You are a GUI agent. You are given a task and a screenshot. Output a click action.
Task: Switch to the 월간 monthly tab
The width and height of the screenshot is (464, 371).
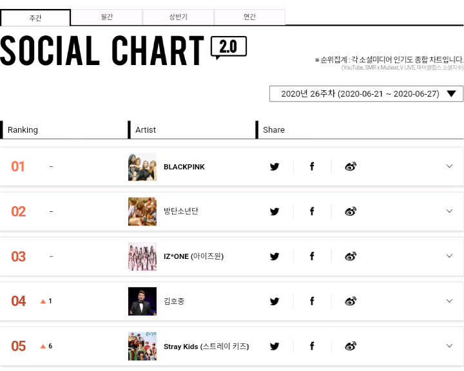coord(107,17)
